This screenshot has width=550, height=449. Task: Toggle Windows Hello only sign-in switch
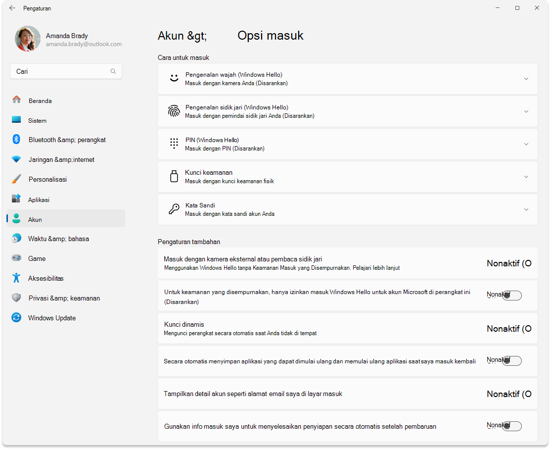click(x=511, y=295)
